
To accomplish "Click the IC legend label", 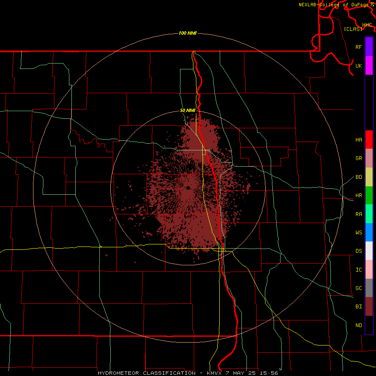I will (x=358, y=270).
